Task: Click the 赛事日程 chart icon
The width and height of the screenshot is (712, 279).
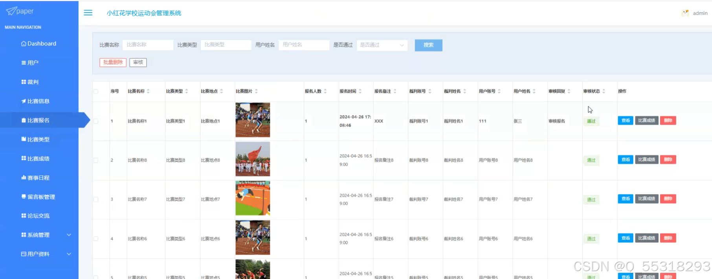Action: coord(24,178)
